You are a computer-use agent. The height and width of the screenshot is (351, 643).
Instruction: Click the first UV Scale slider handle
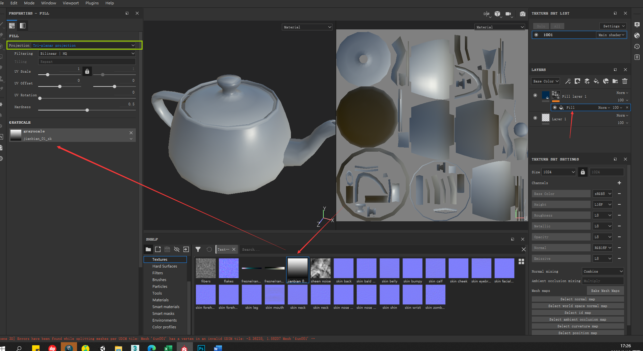coord(48,75)
